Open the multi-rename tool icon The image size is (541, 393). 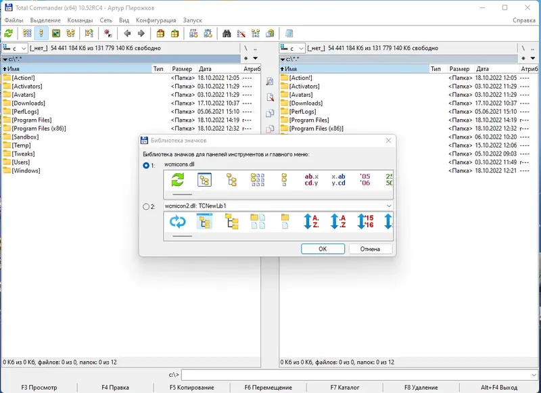pos(241,33)
